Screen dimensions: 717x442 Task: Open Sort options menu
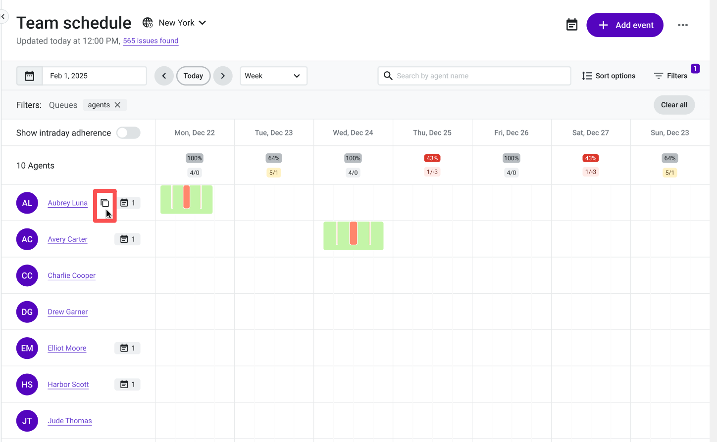(x=609, y=76)
